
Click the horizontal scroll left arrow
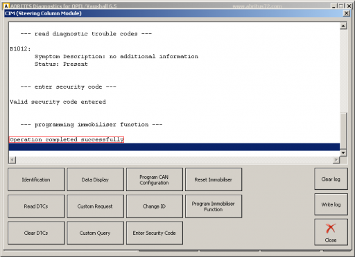pyautogui.click(x=12, y=159)
